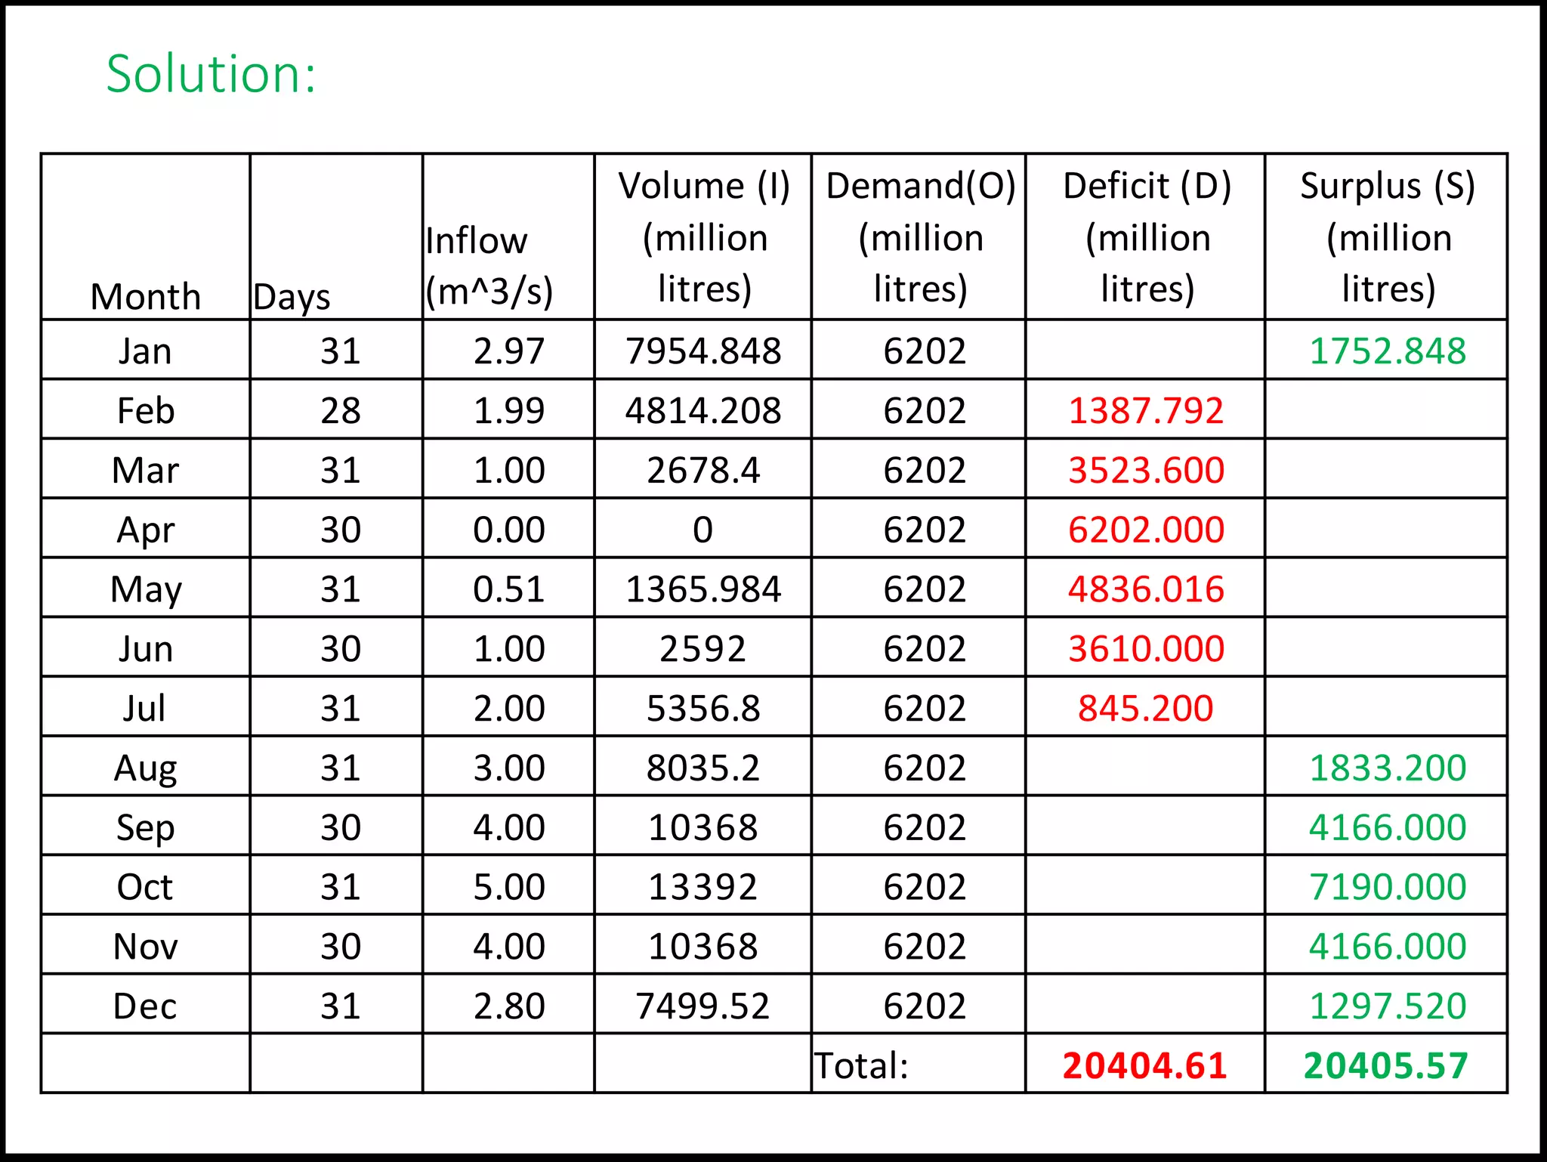Select the Month column header
The width and height of the screenshot is (1547, 1162).
145,296
